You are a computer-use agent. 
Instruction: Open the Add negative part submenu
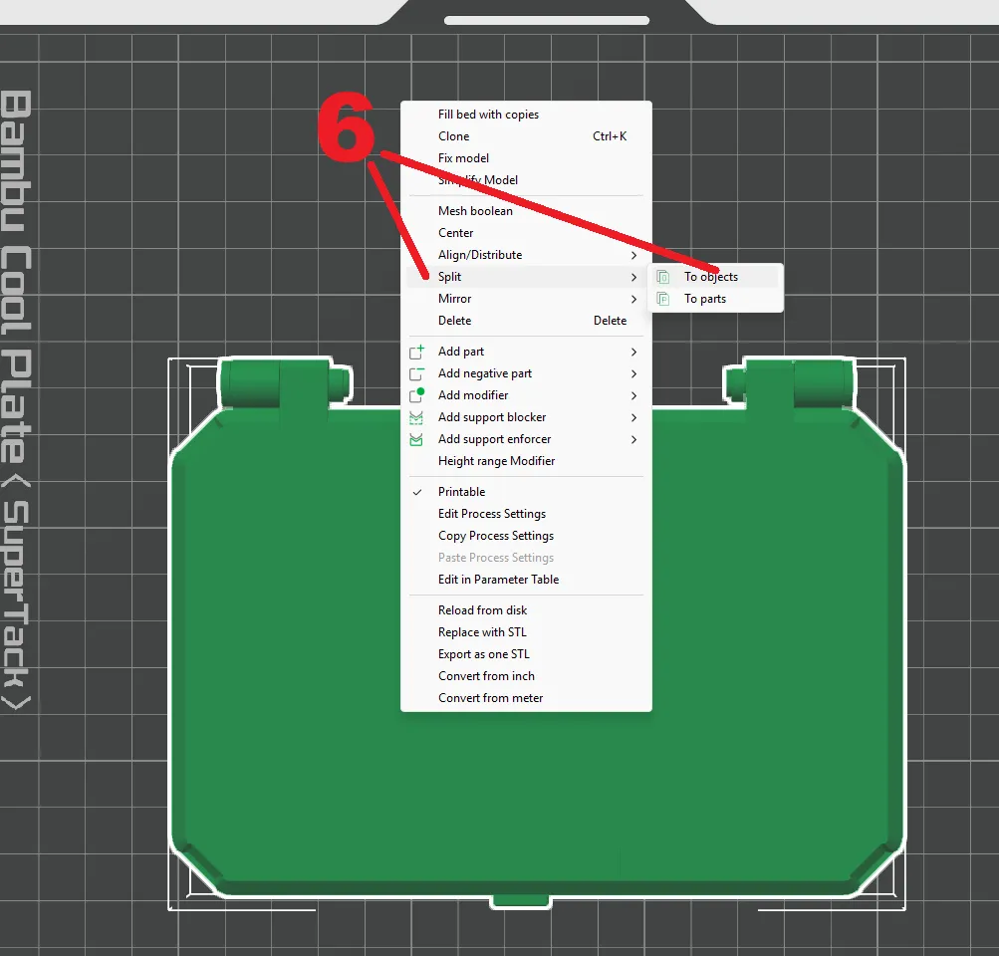coord(526,373)
